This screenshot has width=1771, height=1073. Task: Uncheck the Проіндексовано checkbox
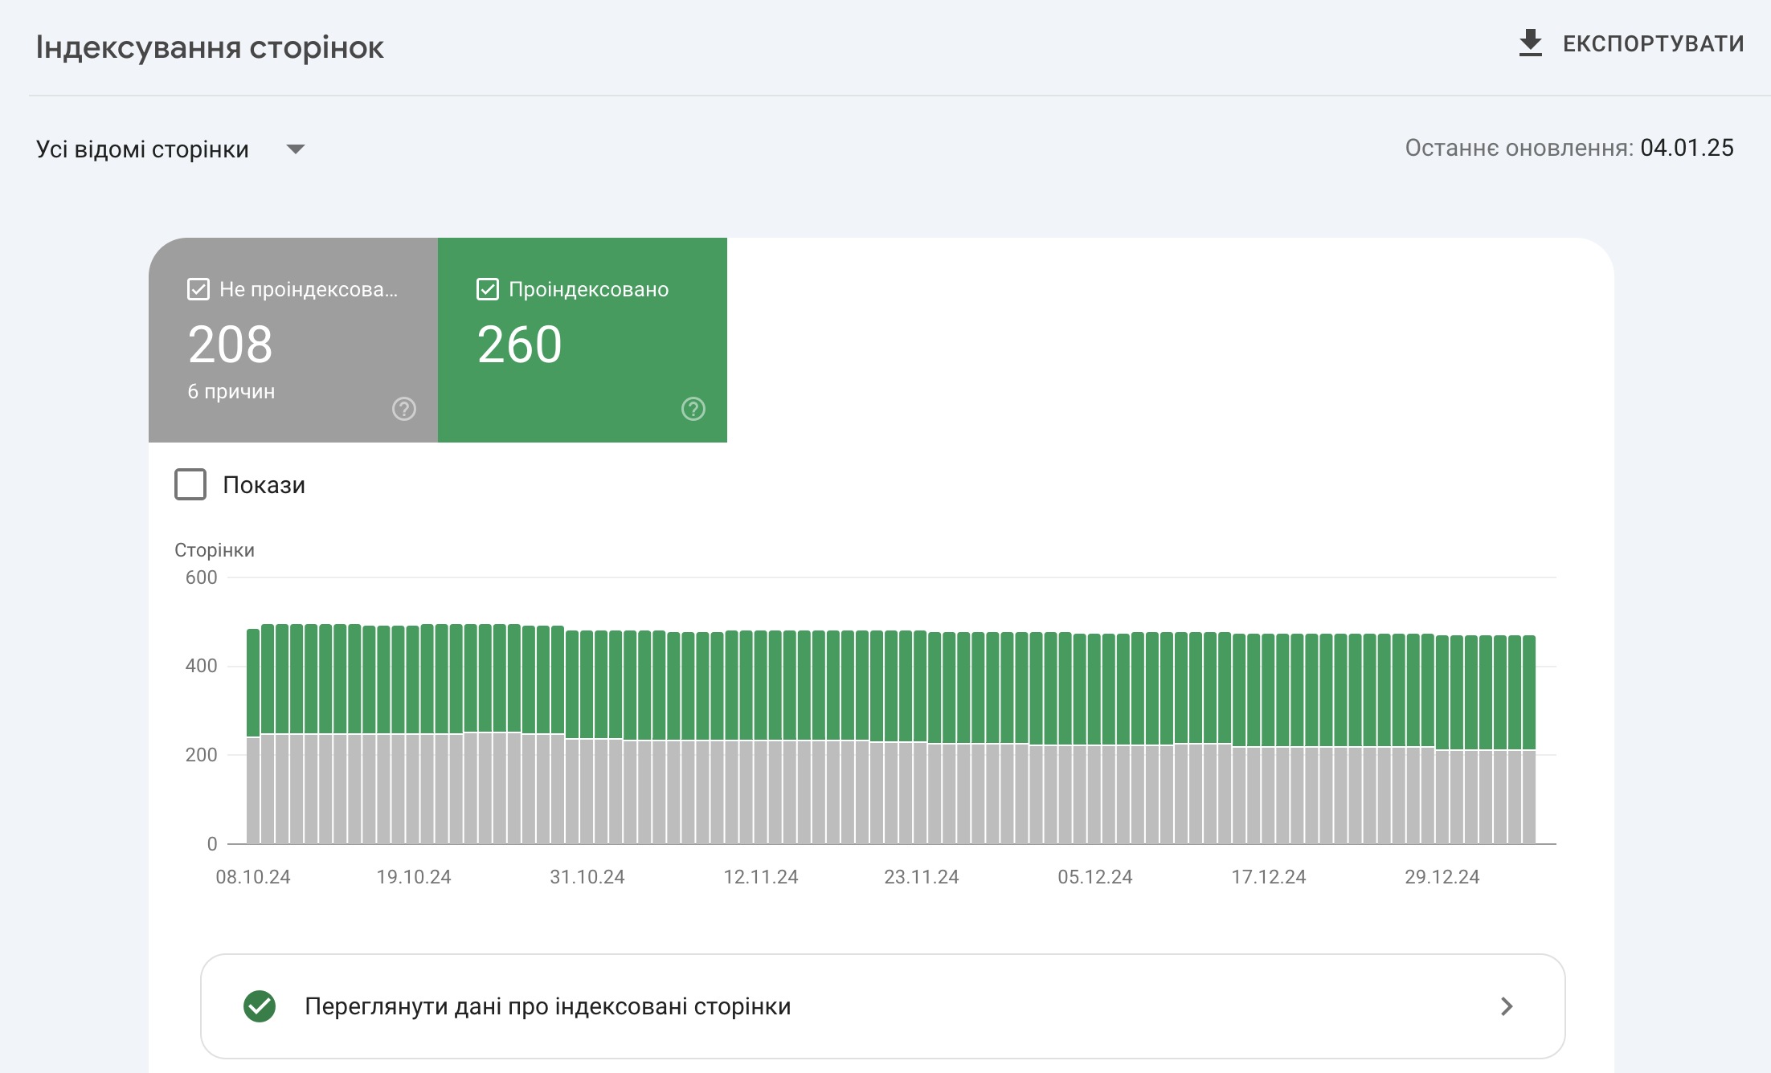[x=488, y=289]
